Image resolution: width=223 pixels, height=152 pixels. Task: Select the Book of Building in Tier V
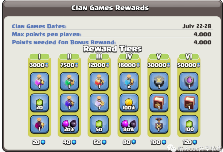pyautogui.click(x=159, y=103)
